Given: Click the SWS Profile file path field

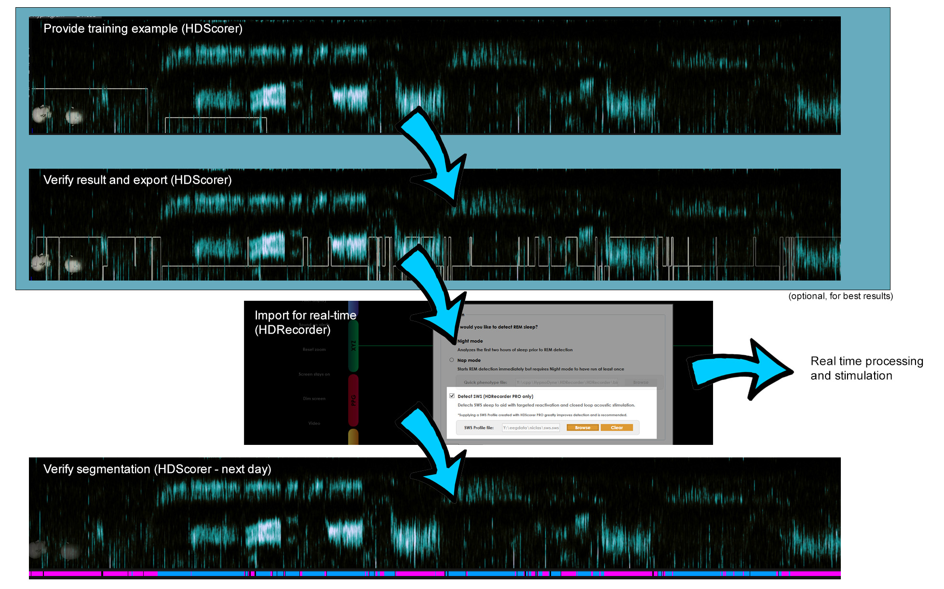Looking at the screenshot, I should click(530, 428).
